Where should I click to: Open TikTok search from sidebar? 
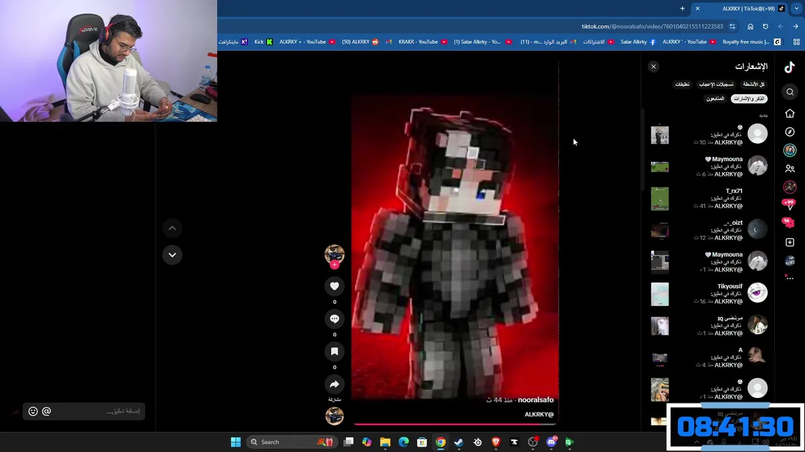790,92
